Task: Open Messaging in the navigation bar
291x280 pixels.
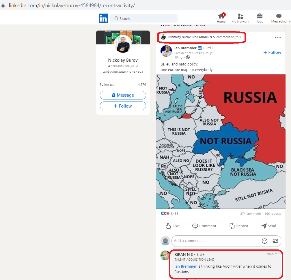Action: tap(279, 18)
